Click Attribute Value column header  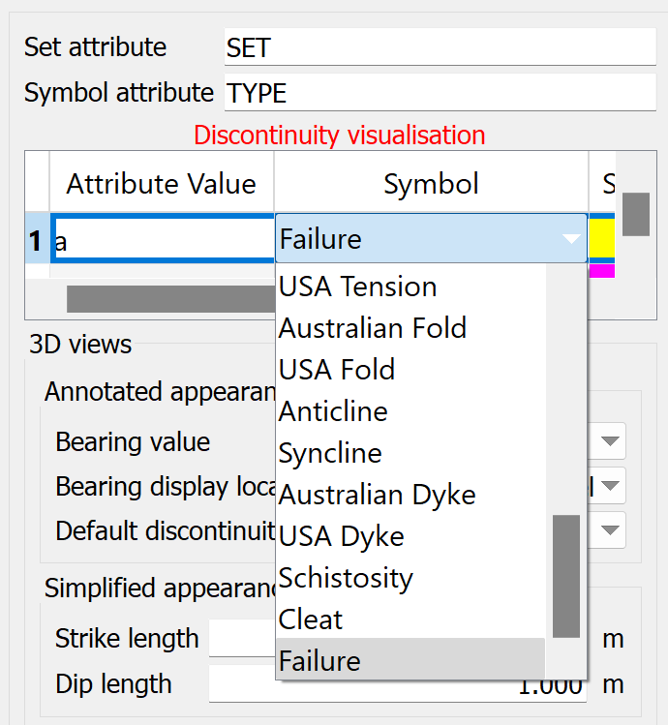click(x=161, y=184)
